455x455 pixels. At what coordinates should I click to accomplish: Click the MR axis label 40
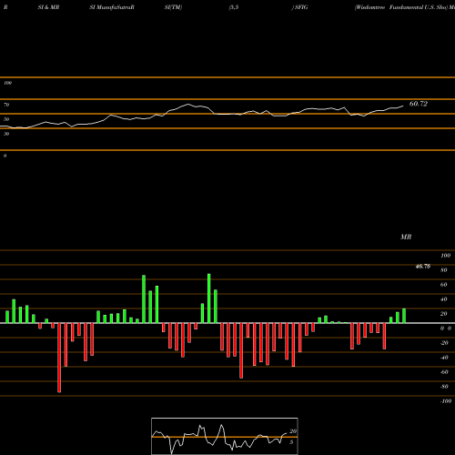click(x=444, y=299)
